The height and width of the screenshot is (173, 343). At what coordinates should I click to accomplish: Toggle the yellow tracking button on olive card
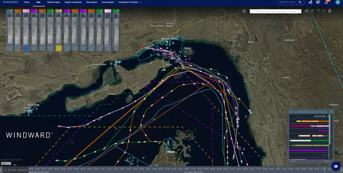pyautogui.click(x=59, y=48)
